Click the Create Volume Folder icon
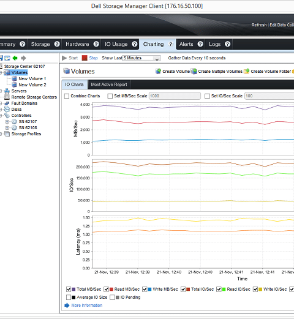294x319 pixels. coord(247,71)
